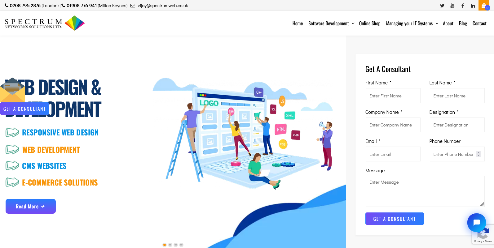
Task: Click the envelope mail icon
Action: [x=12, y=90]
